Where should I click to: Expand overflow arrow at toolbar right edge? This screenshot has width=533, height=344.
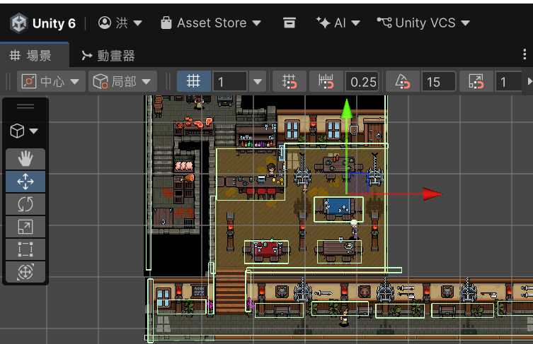pos(529,82)
